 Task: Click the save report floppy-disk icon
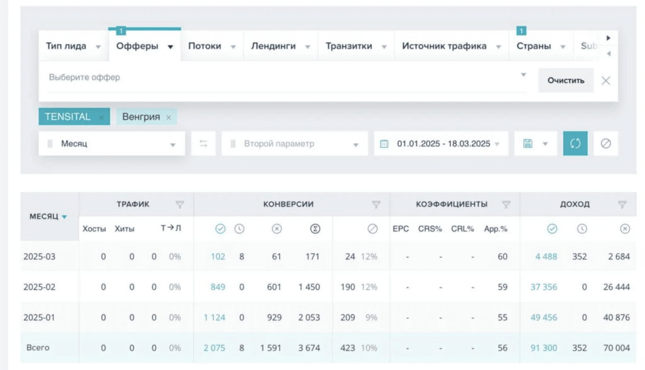527,143
